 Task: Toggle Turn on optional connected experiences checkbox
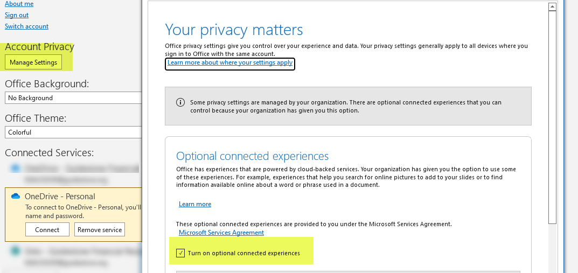tap(180, 253)
